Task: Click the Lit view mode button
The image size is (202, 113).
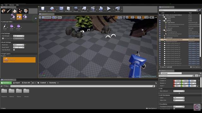Action: click(55, 17)
